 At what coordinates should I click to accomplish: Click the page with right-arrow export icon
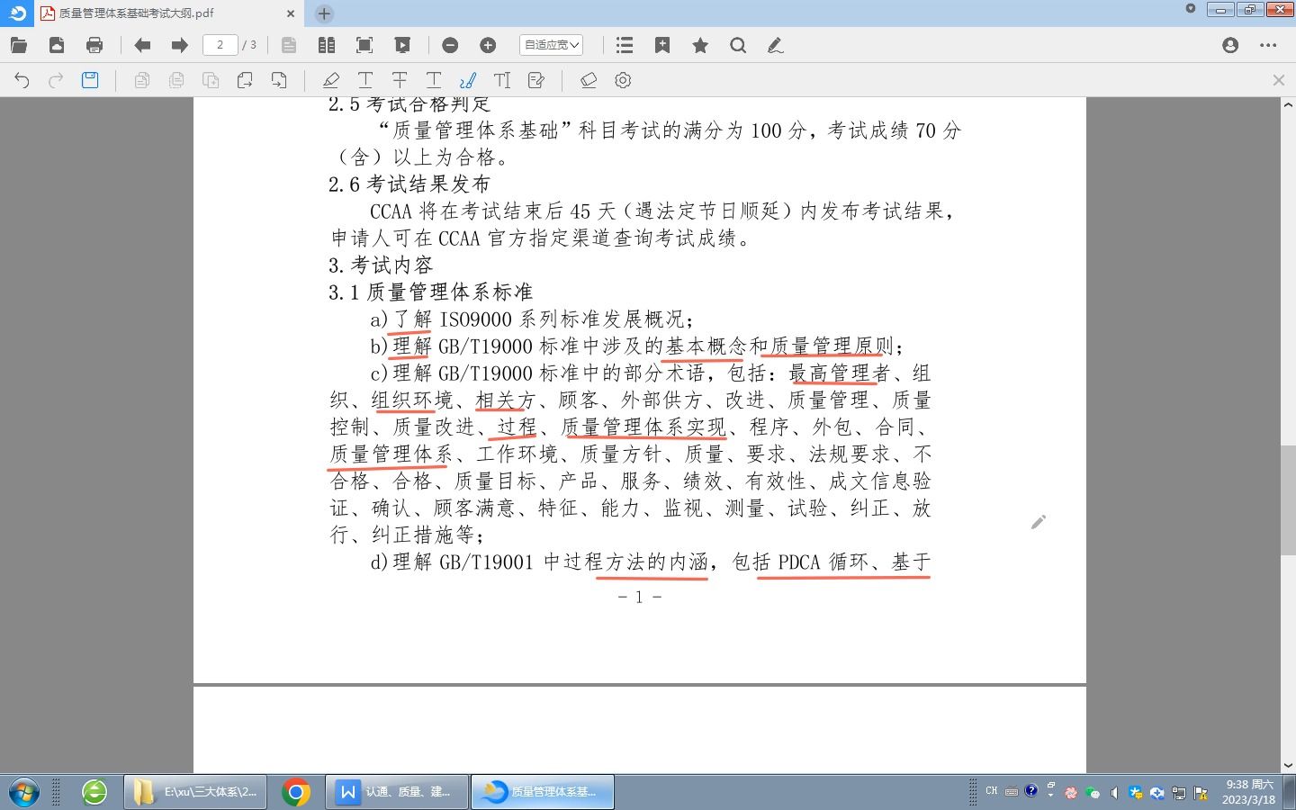(245, 80)
